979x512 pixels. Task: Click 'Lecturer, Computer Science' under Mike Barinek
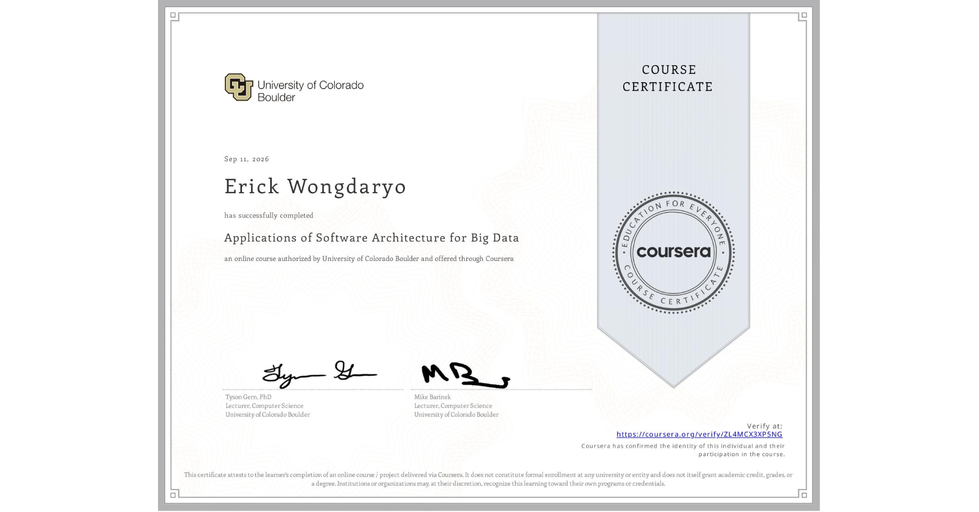(453, 406)
